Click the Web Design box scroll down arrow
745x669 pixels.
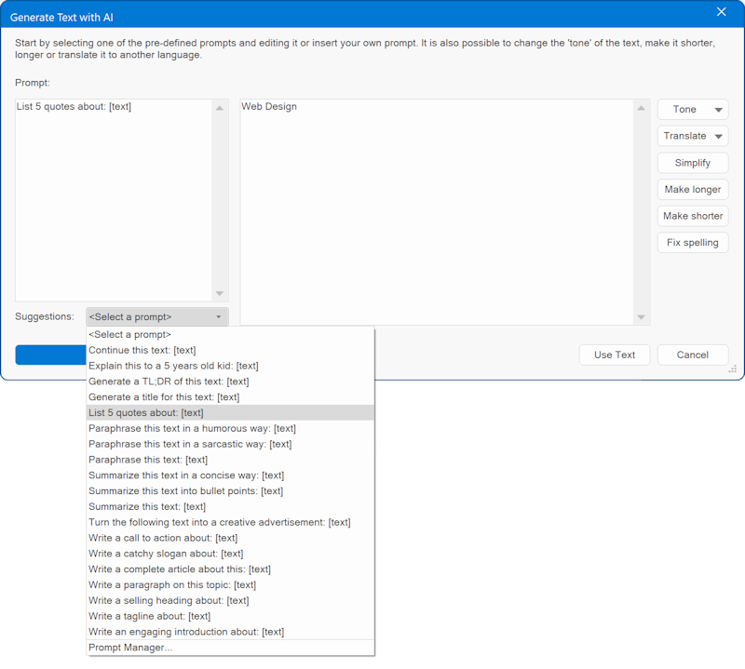pos(642,317)
